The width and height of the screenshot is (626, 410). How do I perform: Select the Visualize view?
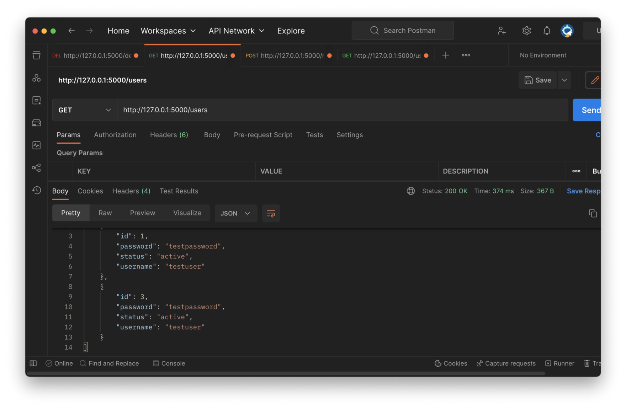tap(187, 213)
